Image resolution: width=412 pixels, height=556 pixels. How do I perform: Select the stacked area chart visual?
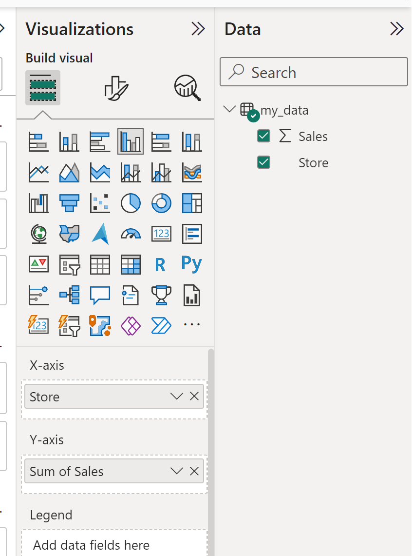(x=100, y=173)
